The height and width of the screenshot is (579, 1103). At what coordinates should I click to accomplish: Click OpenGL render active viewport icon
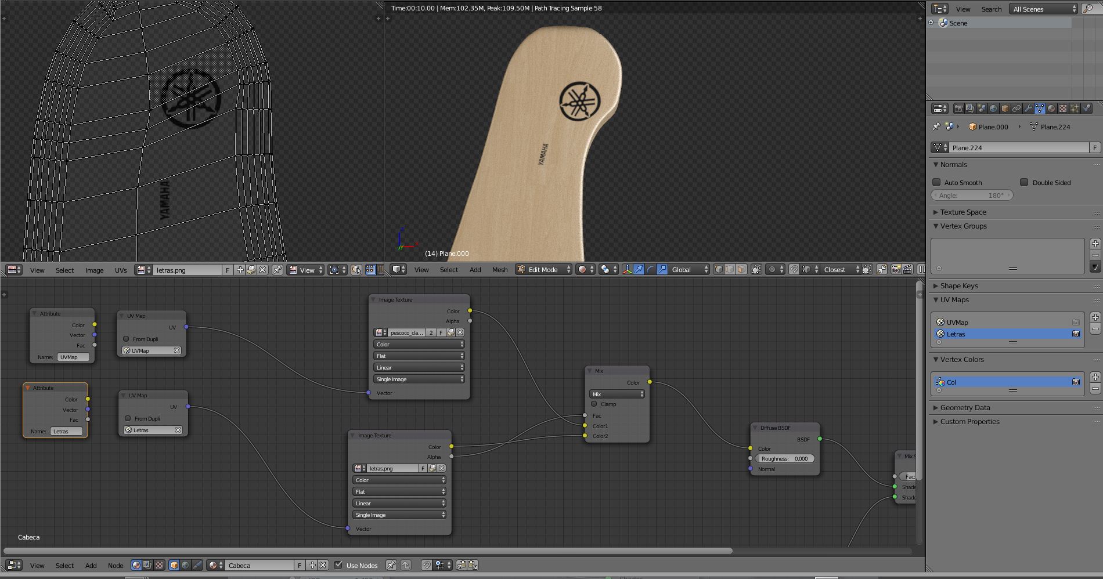[x=896, y=269]
